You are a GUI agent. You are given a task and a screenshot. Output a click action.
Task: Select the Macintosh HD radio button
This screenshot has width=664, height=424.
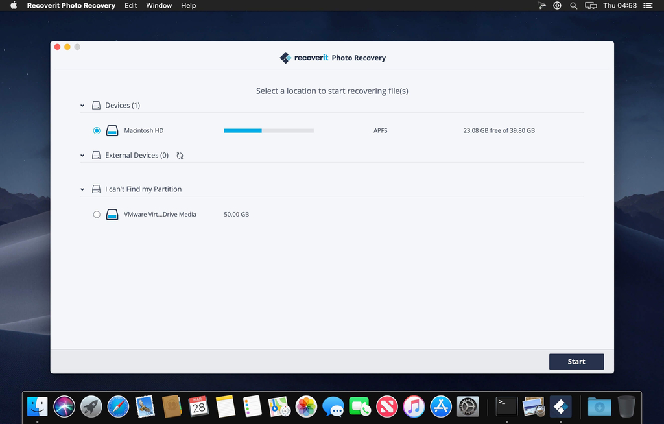pos(97,130)
